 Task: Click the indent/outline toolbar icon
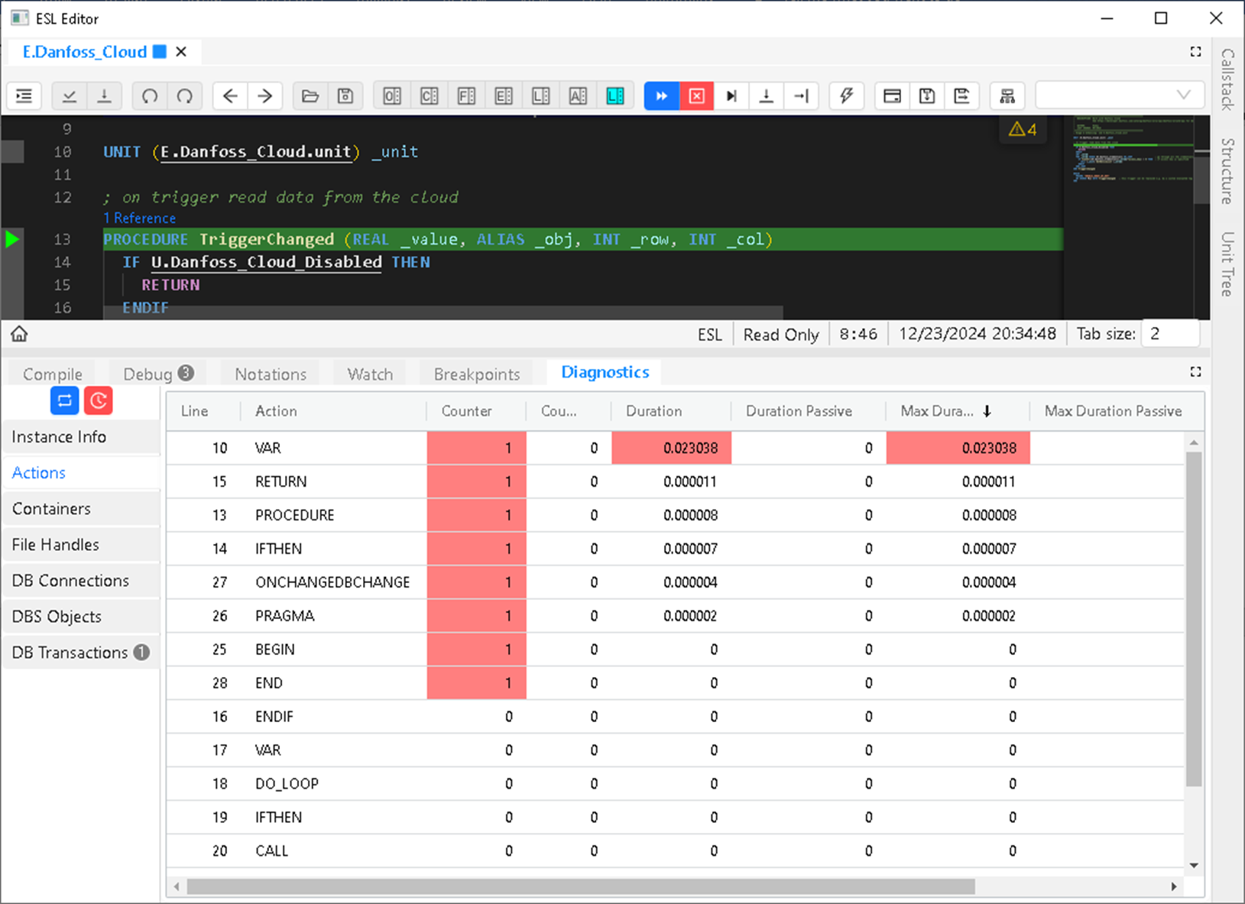click(24, 96)
